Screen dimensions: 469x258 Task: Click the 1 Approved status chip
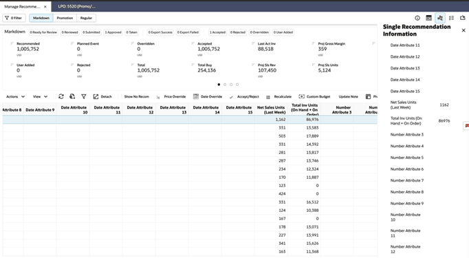(113, 32)
